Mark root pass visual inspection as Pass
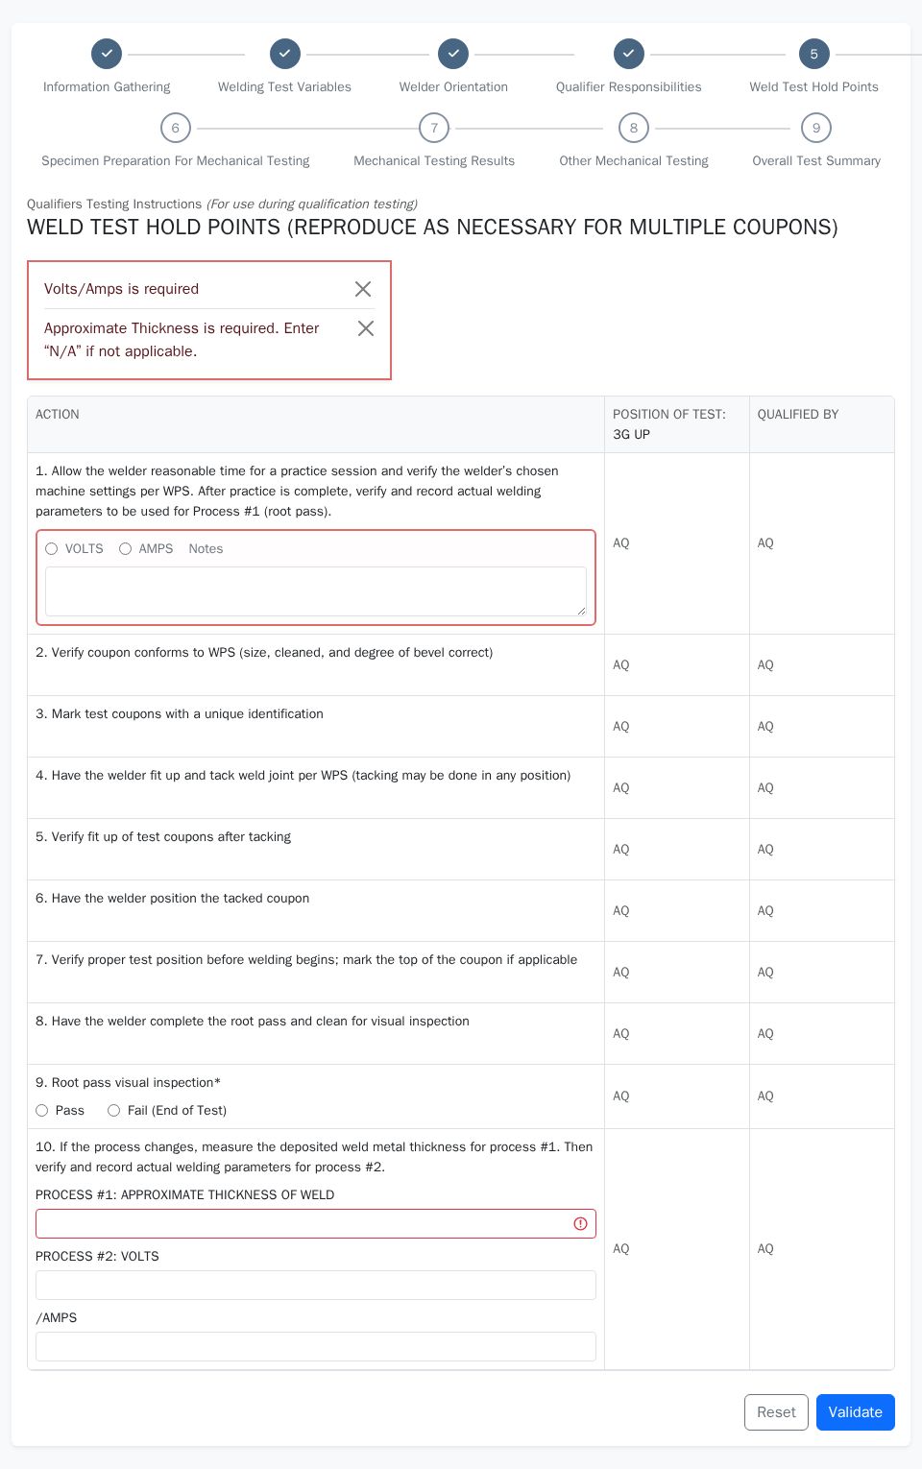The height and width of the screenshot is (1469, 922). (x=41, y=1110)
